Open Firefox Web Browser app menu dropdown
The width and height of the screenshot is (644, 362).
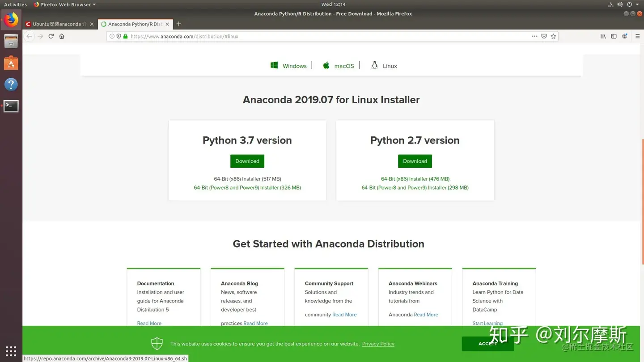pos(65,4)
